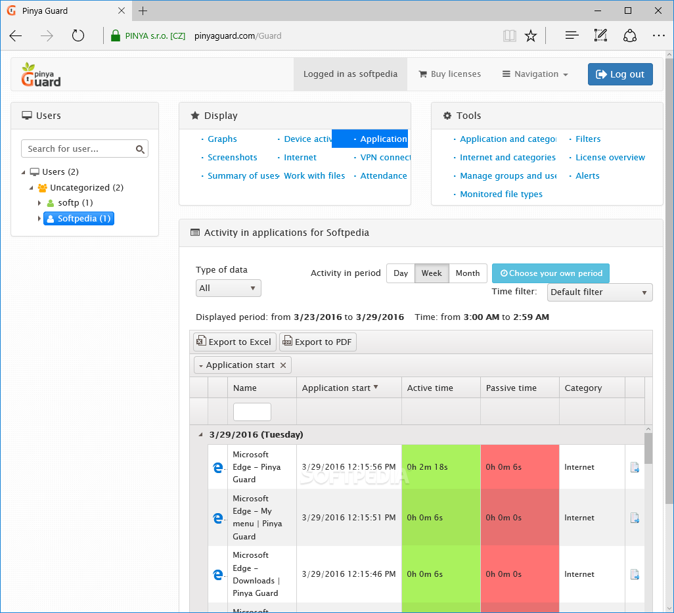Open Internet and categories link
Image resolution: width=674 pixels, height=613 pixels.
[x=508, y=157]
